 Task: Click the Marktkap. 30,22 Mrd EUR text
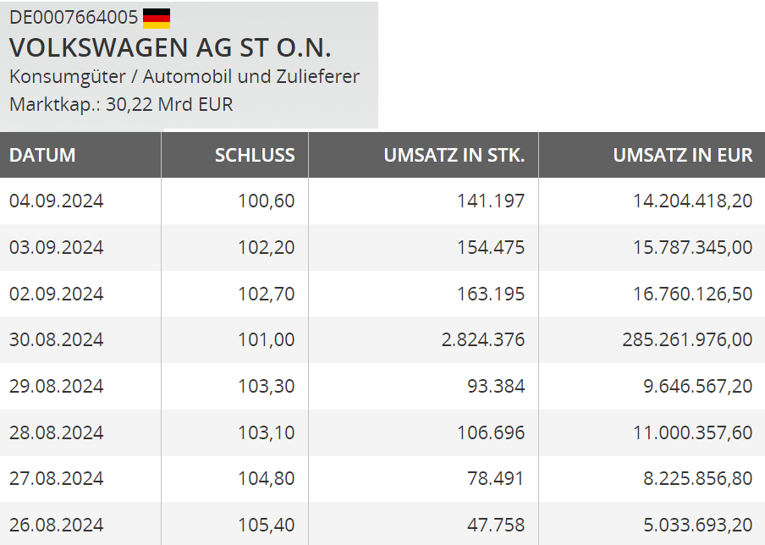[x=121, y=105]
